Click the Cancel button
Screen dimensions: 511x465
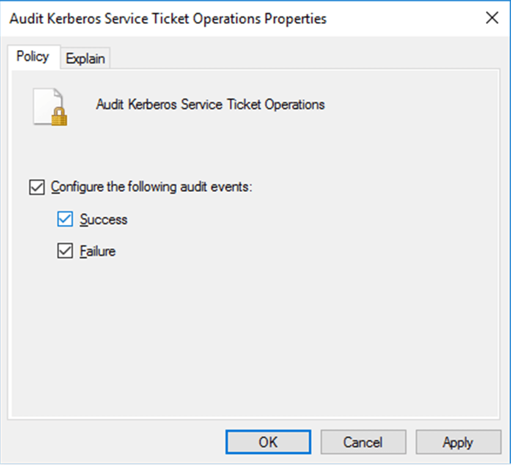coord(363,442)
